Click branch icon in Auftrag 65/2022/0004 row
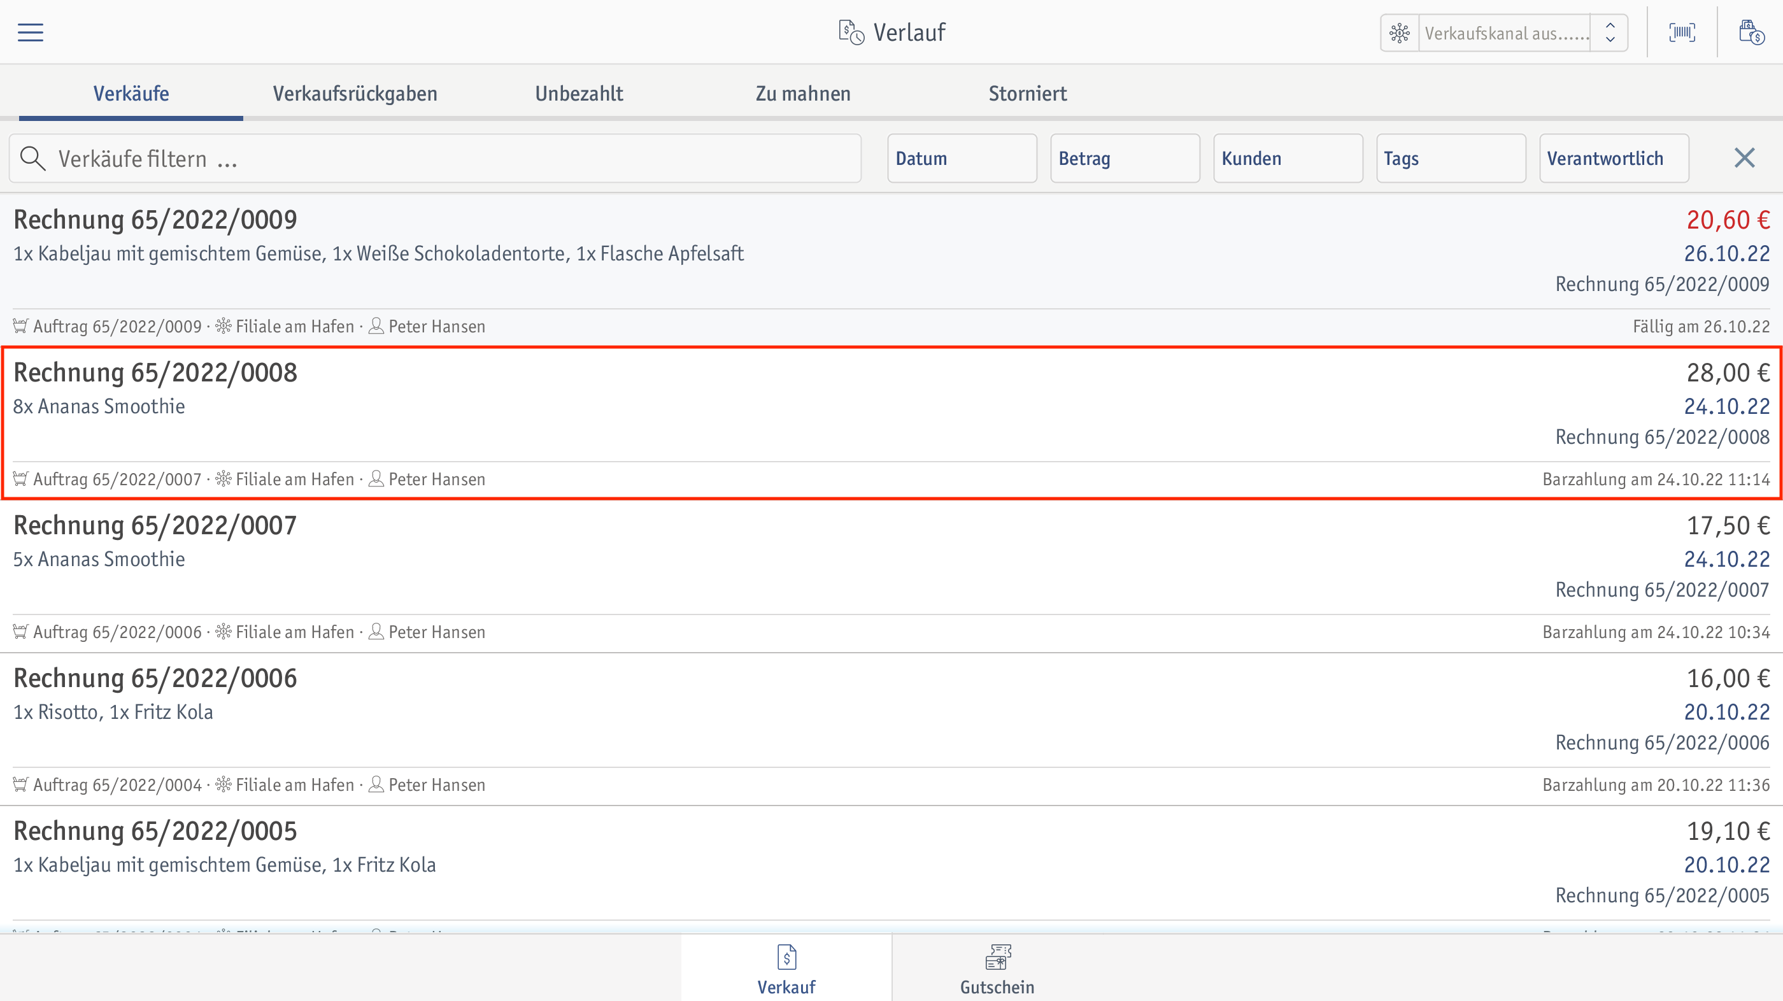This screenshot has width=1783, height=1001. pyautogui.click(x=223, y=784)
